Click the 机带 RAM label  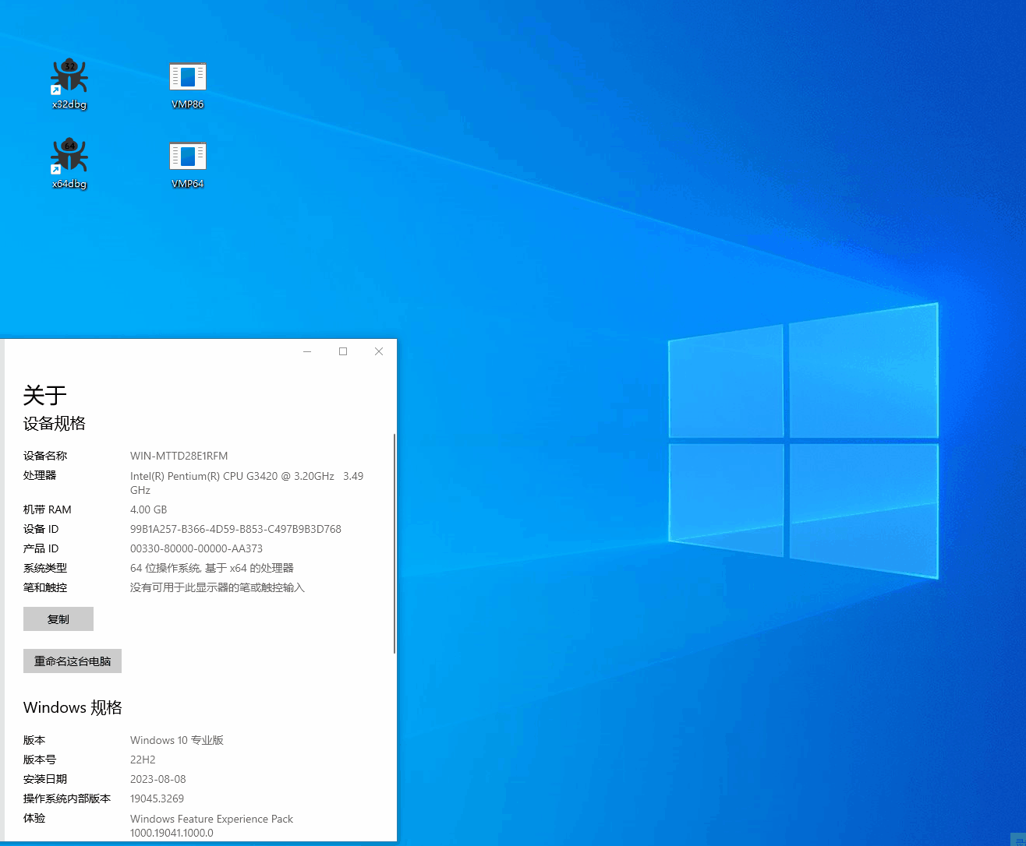pyautogui.click(x=48, y=509)
